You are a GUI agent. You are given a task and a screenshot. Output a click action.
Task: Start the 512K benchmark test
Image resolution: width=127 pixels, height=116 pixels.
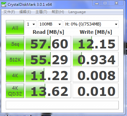click(15, 59)
